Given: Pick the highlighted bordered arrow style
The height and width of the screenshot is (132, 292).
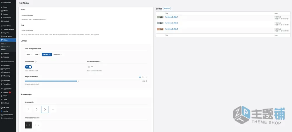Looking at the screenshot, I should coord(45,109).
